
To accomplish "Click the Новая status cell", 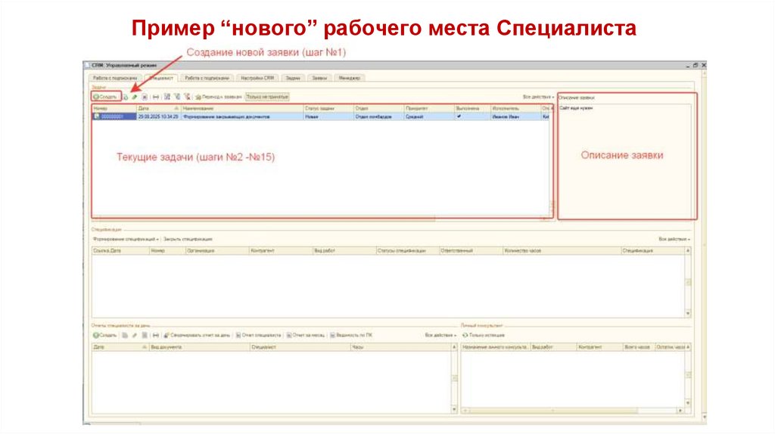I will (x=328, y=117).
